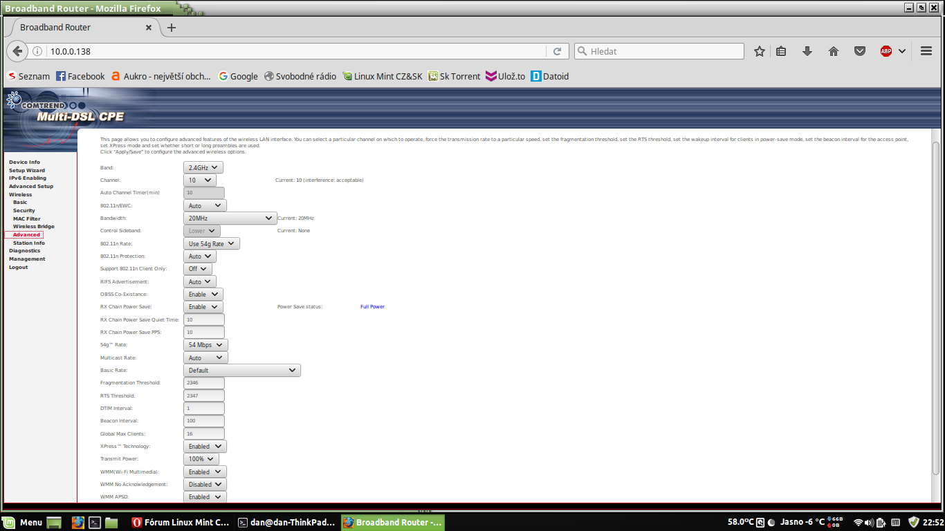The height and width of the screenshot is (531, 945).
Task: Click the Adblock Plus ABP icon
Action: (x=886, y=51)
